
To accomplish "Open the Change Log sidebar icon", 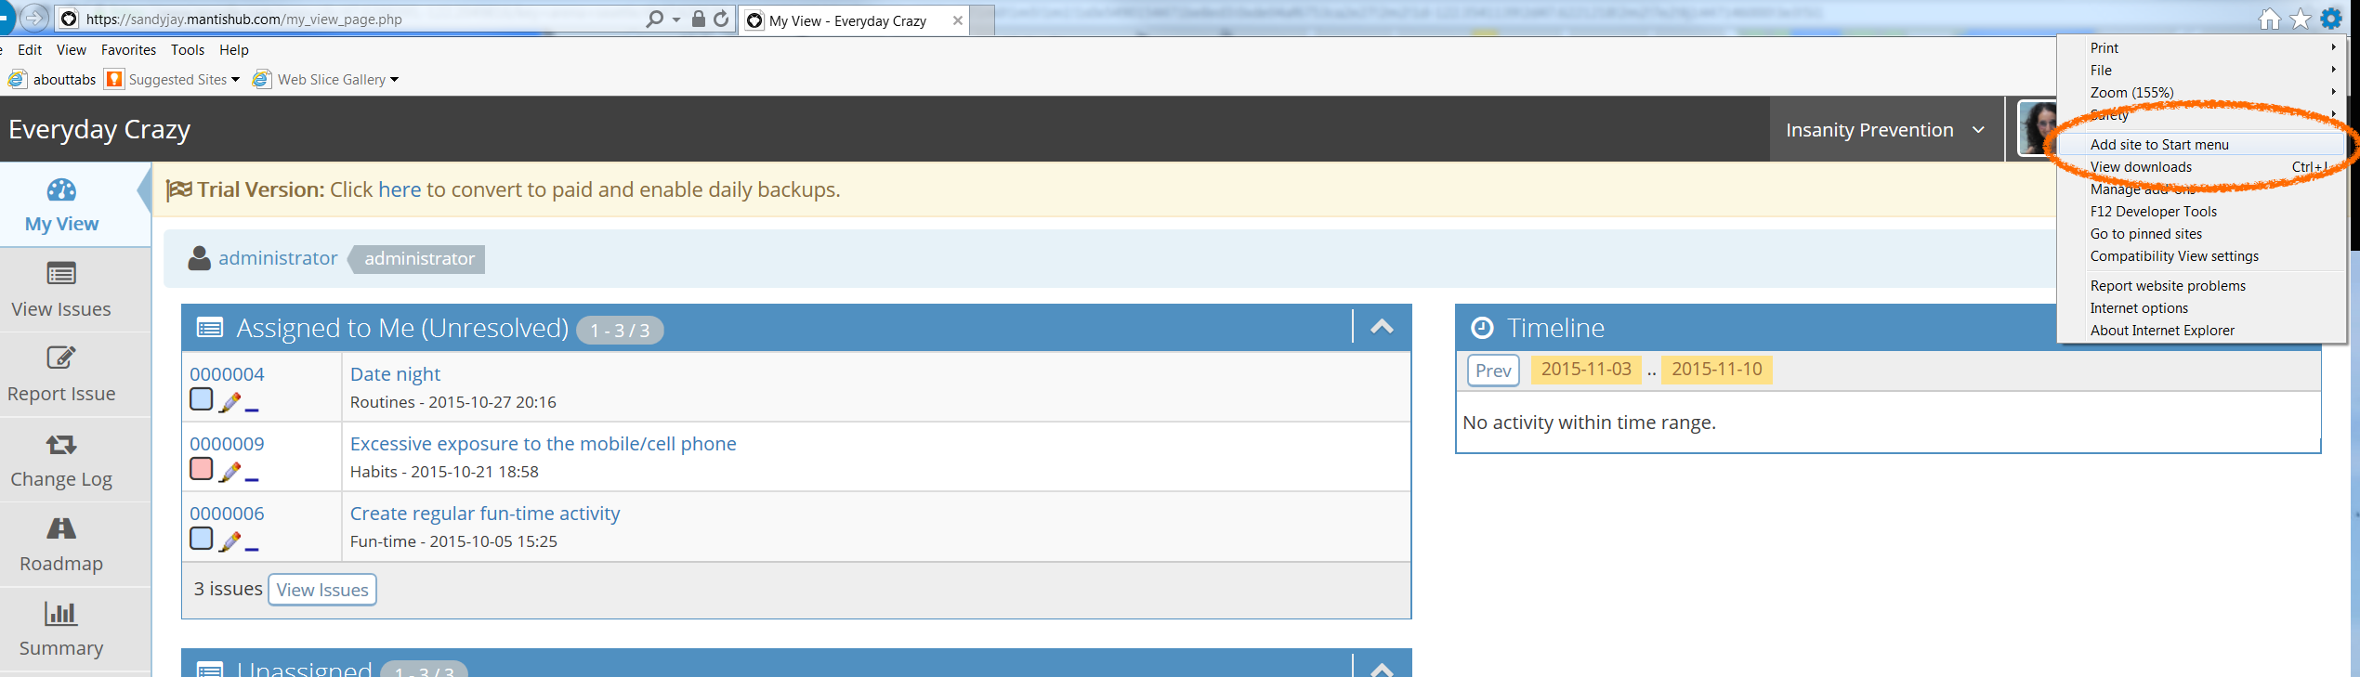I will point(61,445).
